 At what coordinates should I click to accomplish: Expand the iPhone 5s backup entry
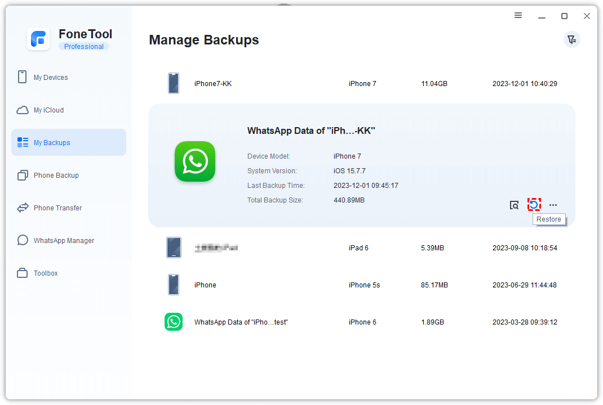tap(361, 285)
